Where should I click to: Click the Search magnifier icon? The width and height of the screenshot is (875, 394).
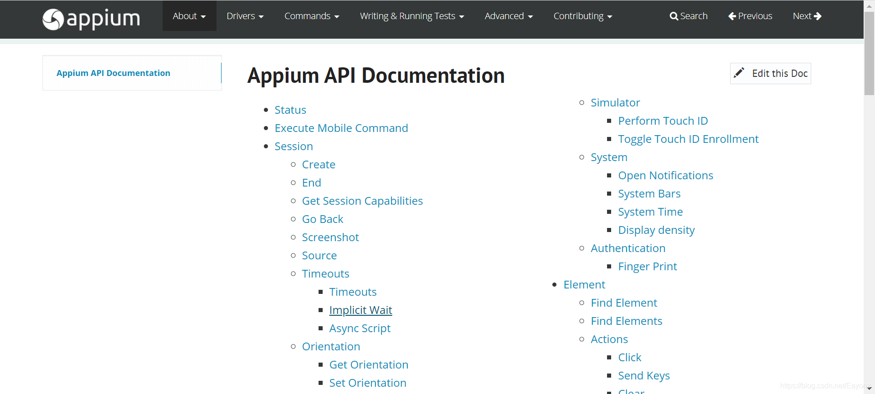point(674,16)
